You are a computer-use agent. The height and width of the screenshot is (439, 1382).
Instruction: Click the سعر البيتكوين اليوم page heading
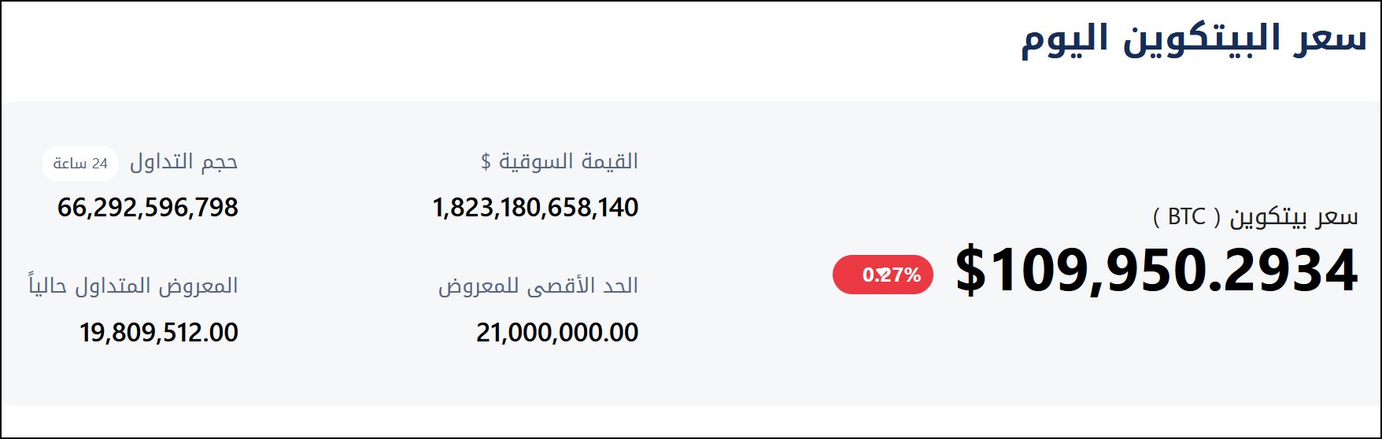pyautogui.click(x=1194, y=39)
